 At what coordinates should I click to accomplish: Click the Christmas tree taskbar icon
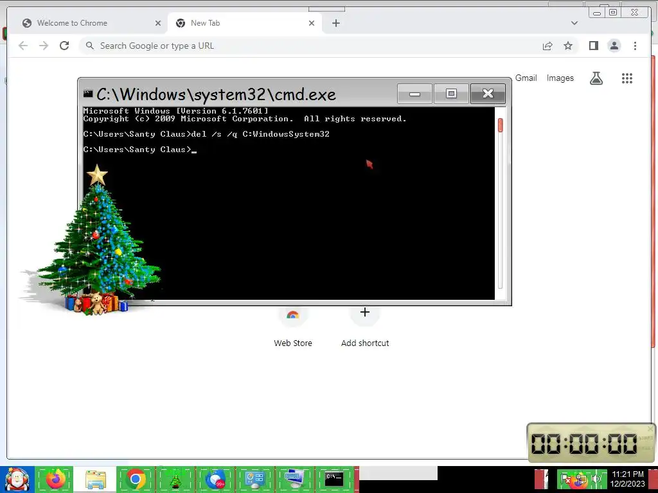175,479
